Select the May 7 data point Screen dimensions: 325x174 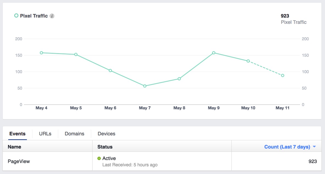[145, 86]
